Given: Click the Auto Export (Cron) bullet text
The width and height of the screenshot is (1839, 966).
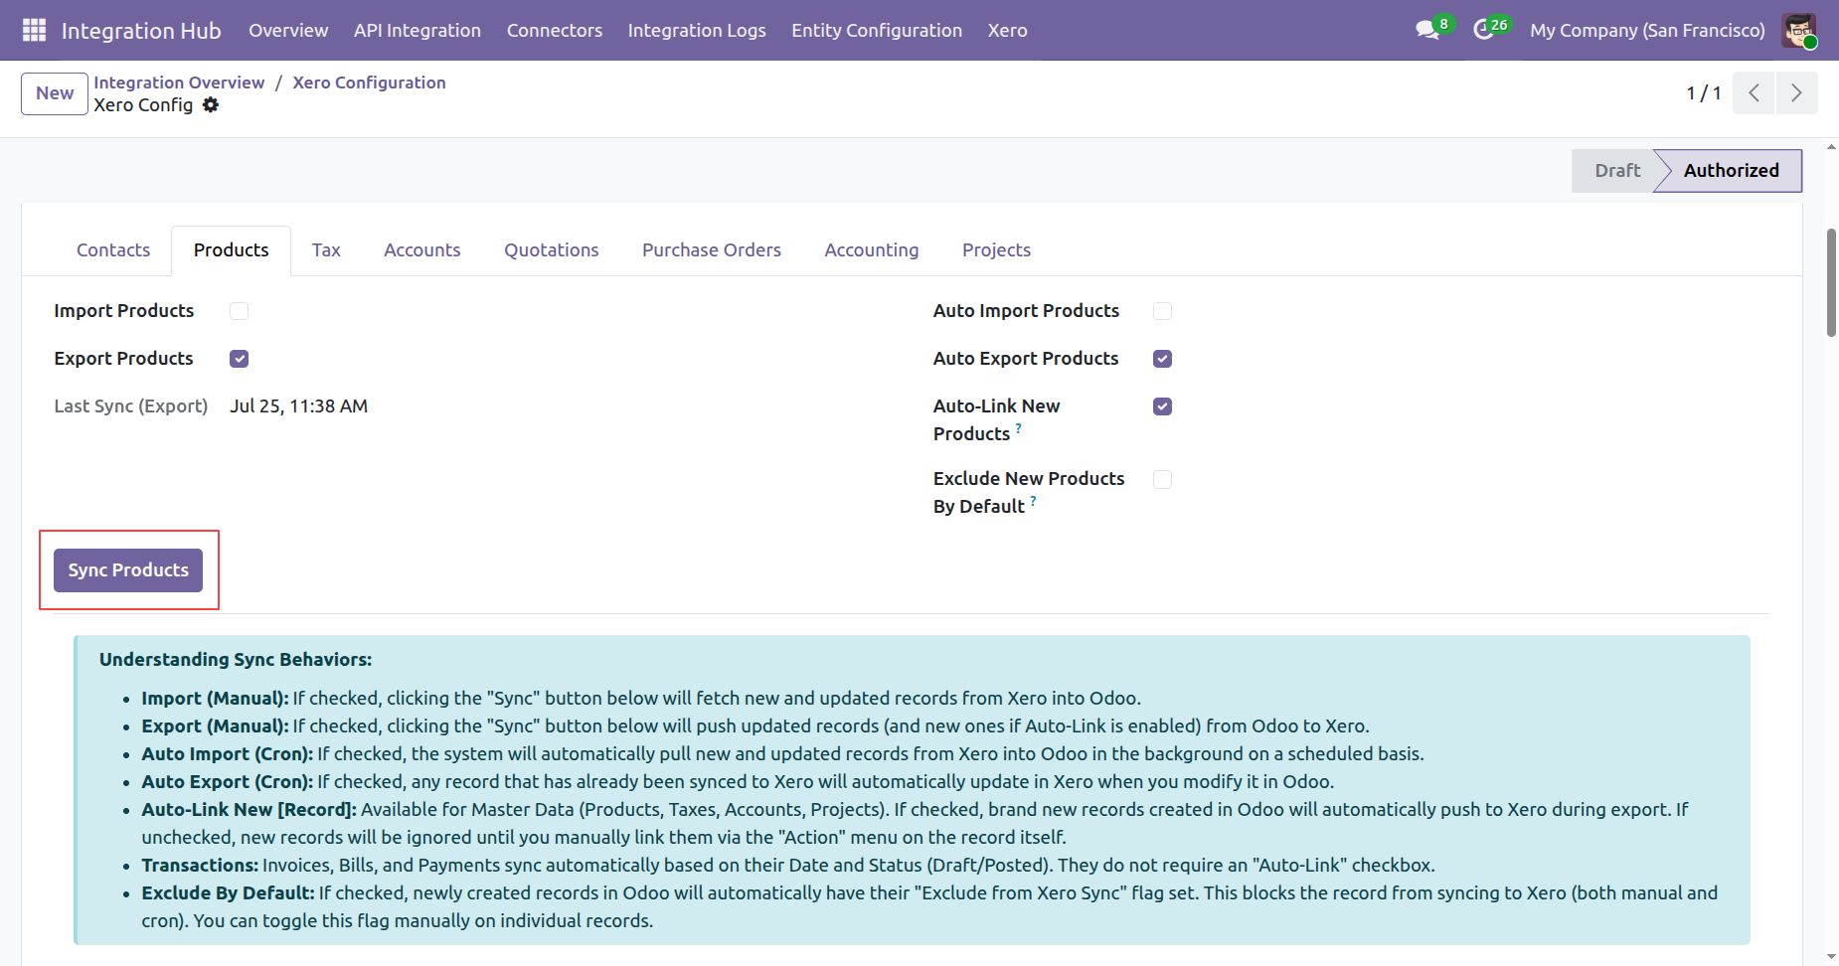Looking at the screenshot, I should 738,782.
